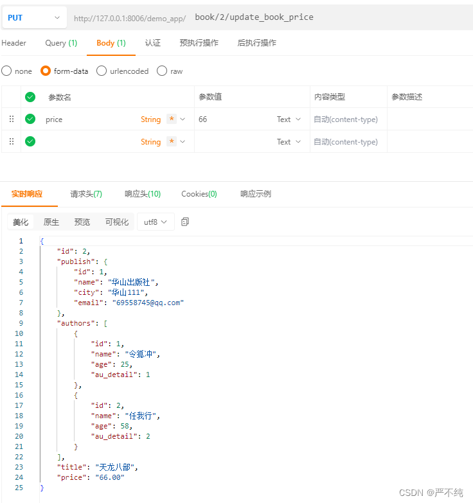Select the Body (1) tab
Image resolution: width=473 pixels, height=503 pixels.
click(x=111, y=43)
